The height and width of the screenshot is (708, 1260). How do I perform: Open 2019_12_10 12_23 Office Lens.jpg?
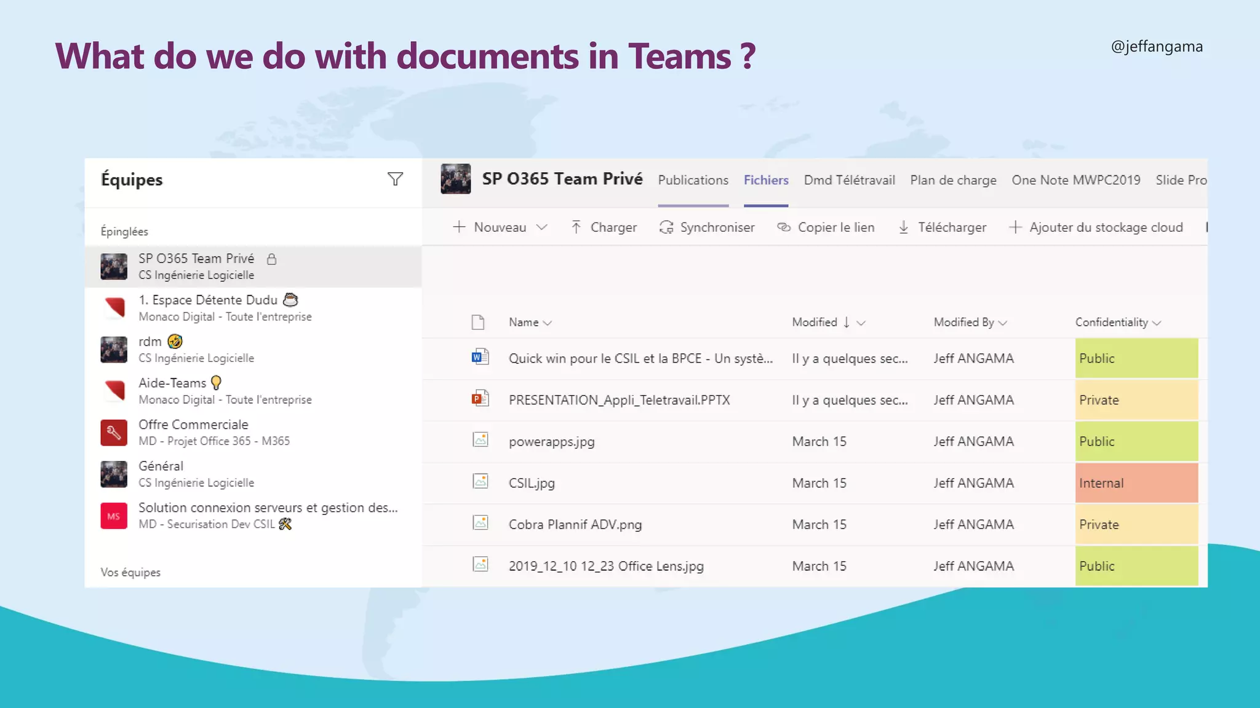tap(606, 566)
